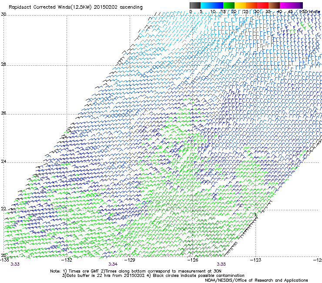This screenshot has height=283, width=322.
Task: Select the brown 35-40 knot legend segment
Action: (x=274, y=5)
